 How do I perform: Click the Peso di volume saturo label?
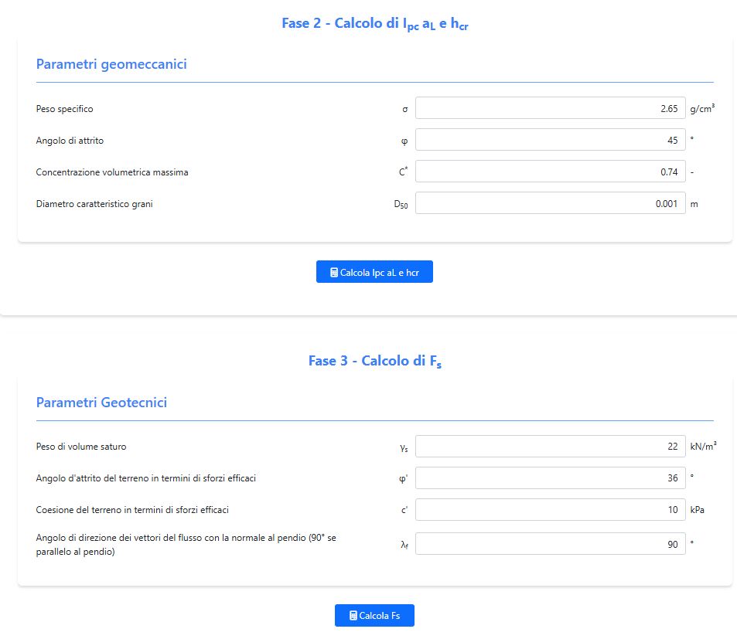pyautogui.click(x=81, y=447)
